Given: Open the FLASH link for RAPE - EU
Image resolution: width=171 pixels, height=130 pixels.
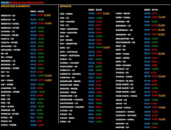Looking at the screenshot, I should (106, 47).
